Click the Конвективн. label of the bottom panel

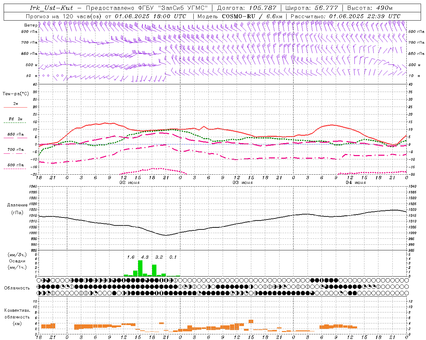pyautogui.click(x=17, y=310)
